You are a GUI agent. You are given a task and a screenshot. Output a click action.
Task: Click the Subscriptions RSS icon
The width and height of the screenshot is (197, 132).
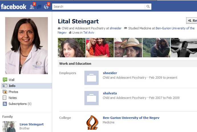[x=5, y=104]
